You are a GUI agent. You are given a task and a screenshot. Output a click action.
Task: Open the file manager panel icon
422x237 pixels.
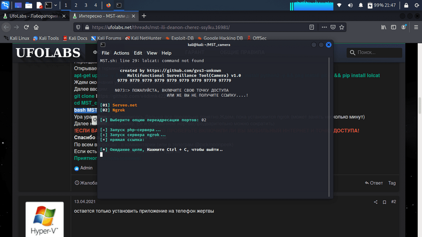tap(28, 5)
